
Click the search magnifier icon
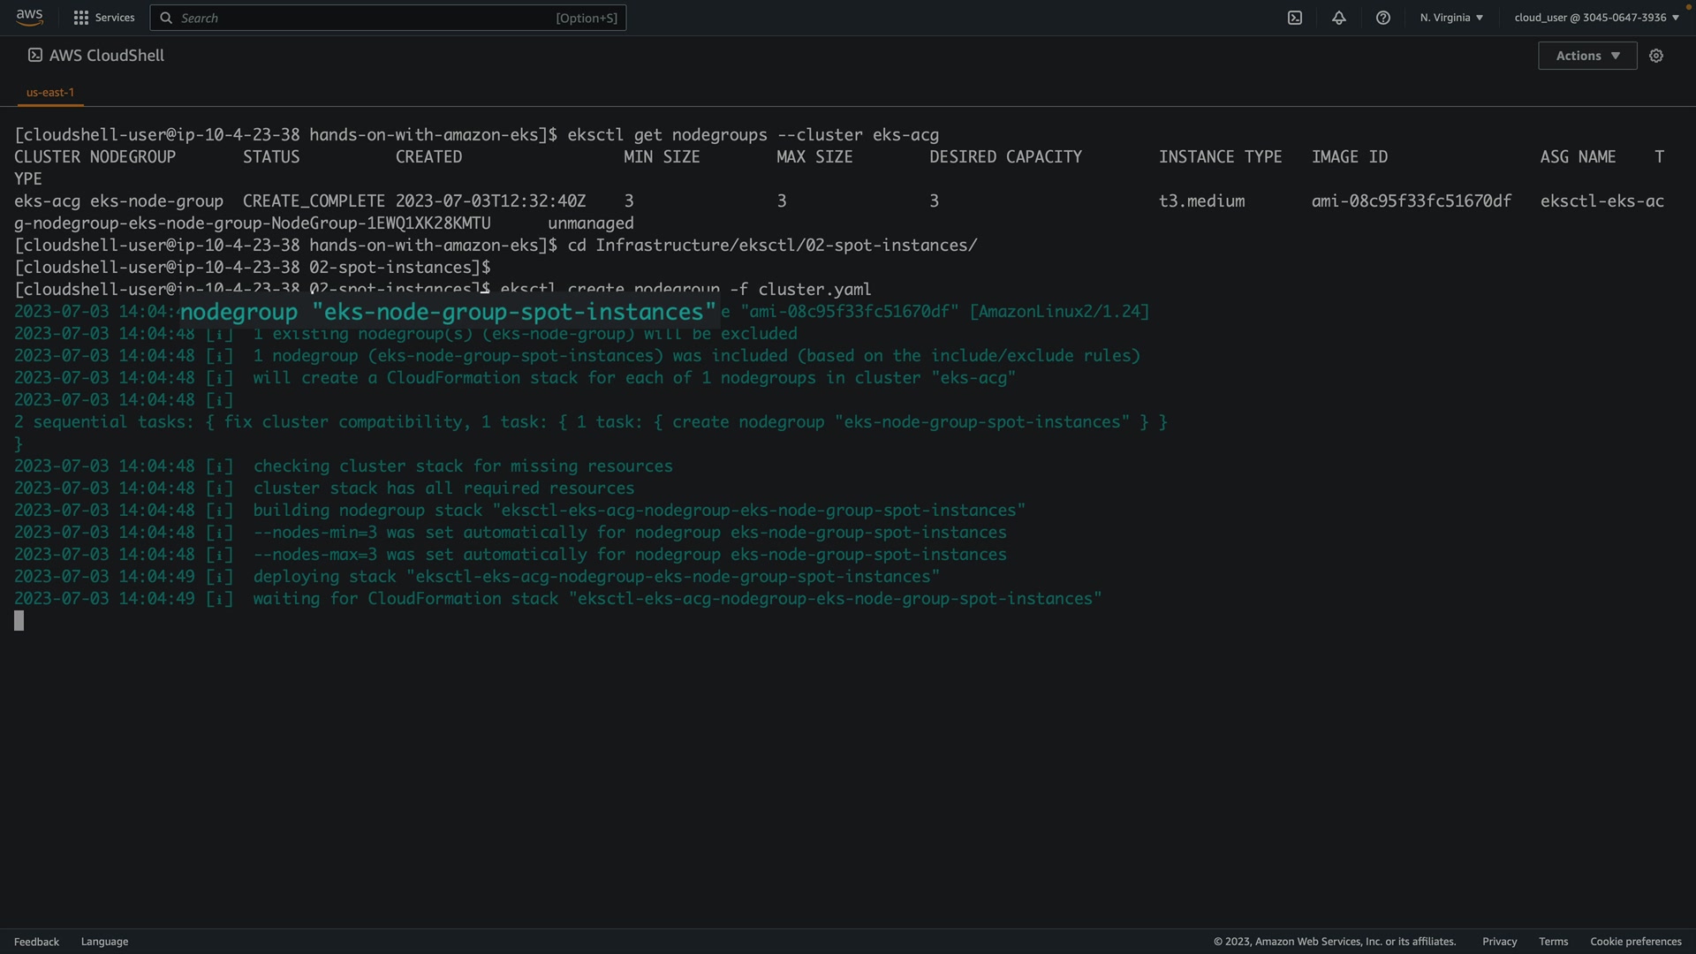coord(166,18)
